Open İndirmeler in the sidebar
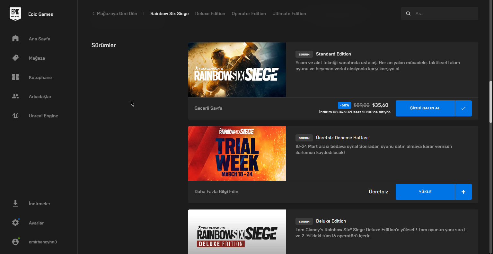The image size is (493, 254). tap(40, 204)
